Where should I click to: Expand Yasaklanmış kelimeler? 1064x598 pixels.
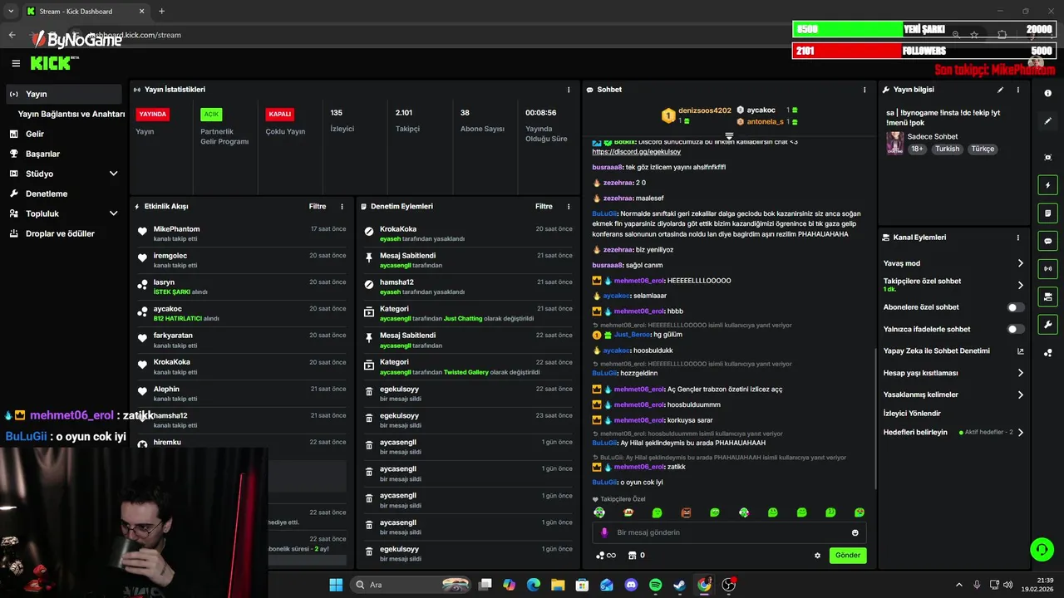click(1021, 395)
